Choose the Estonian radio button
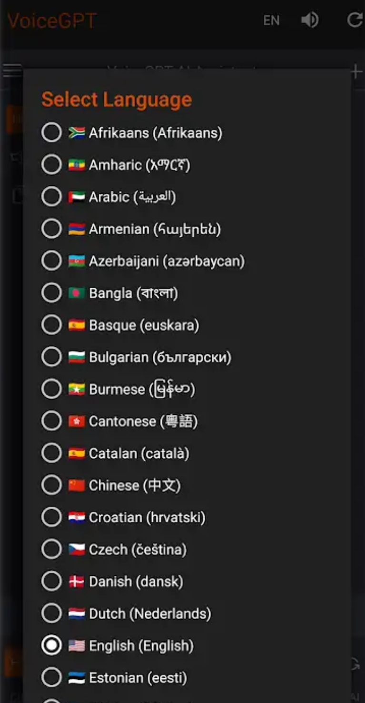The image size is (365, 703). click(51, 677)
